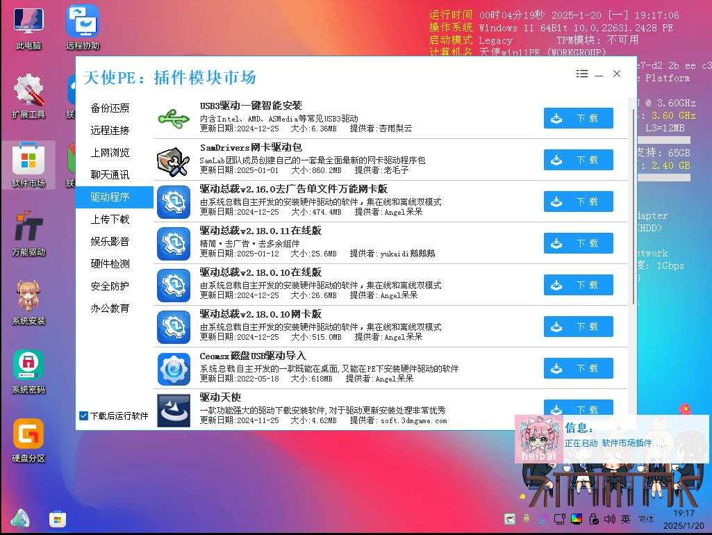Launch the 远程协助 desktop shortcut
Screen dimensions: 712x535
click(x=83, y=28)
